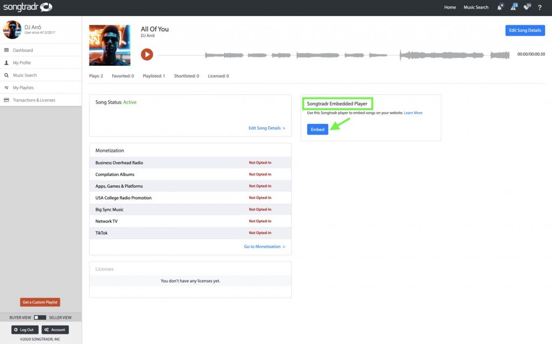Open Transactions & Licenses in sidebar
552x344 pixels.
33,100
